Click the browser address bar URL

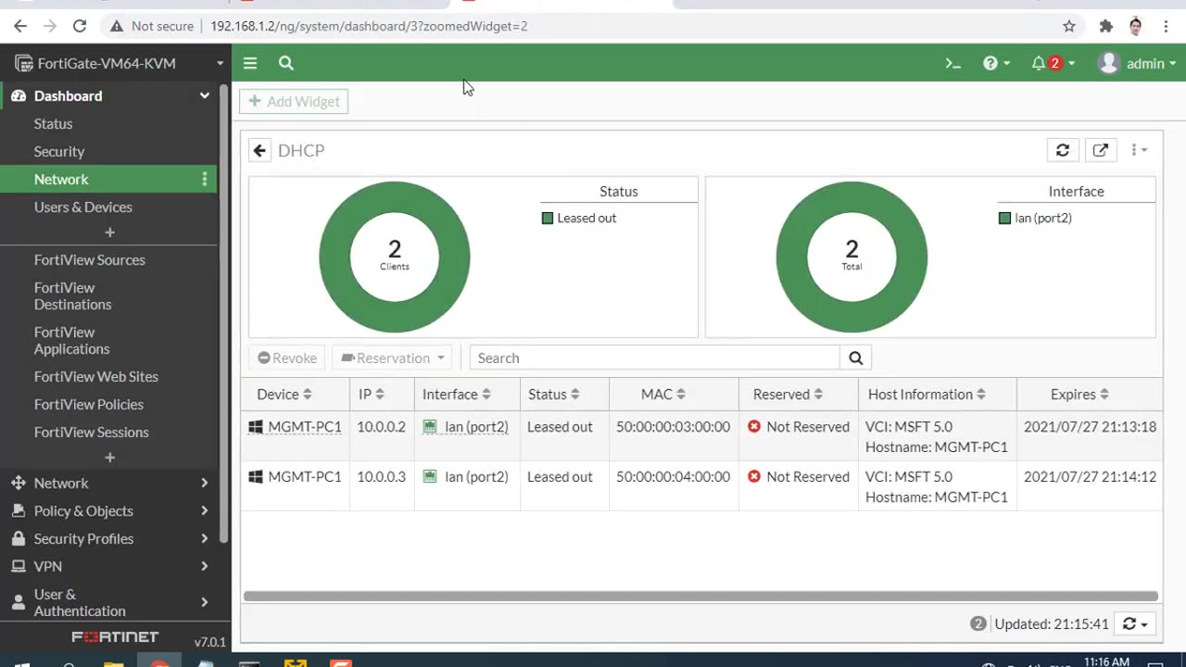(x=369, y=26)
